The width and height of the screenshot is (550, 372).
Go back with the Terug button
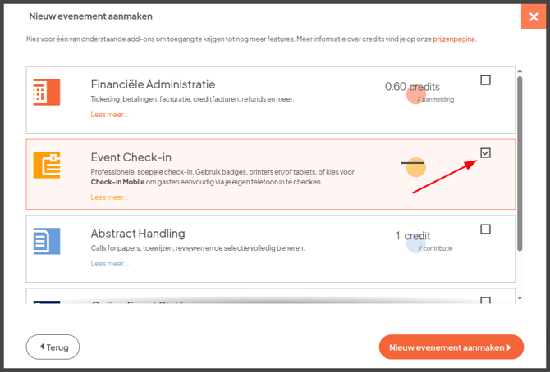tap(53, 347)
